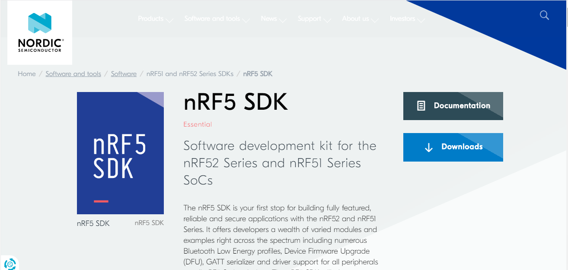This screenshot has height=270, width=568.
Task: Open the Software and tools menu
Action: point(212,19)
